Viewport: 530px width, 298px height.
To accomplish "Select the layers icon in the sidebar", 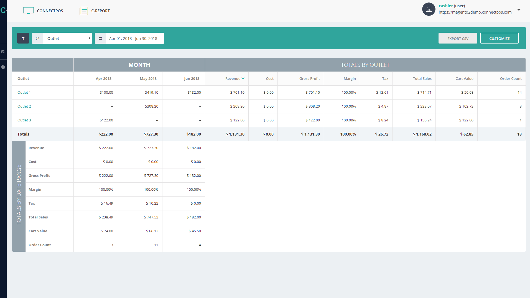I will [3, 52].
